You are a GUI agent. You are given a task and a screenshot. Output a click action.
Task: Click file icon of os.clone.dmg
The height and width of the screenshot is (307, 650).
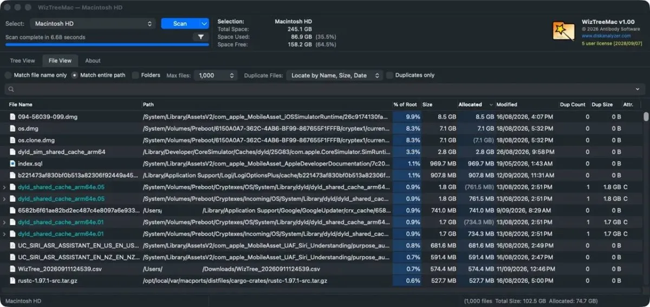(x=12, y=140)
